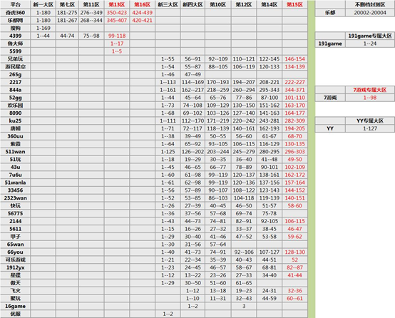Click cell 344-371 in the 844a row
The height and width of the screenshot is (318, 395).
pyautogui.click(x=294, y=90)
